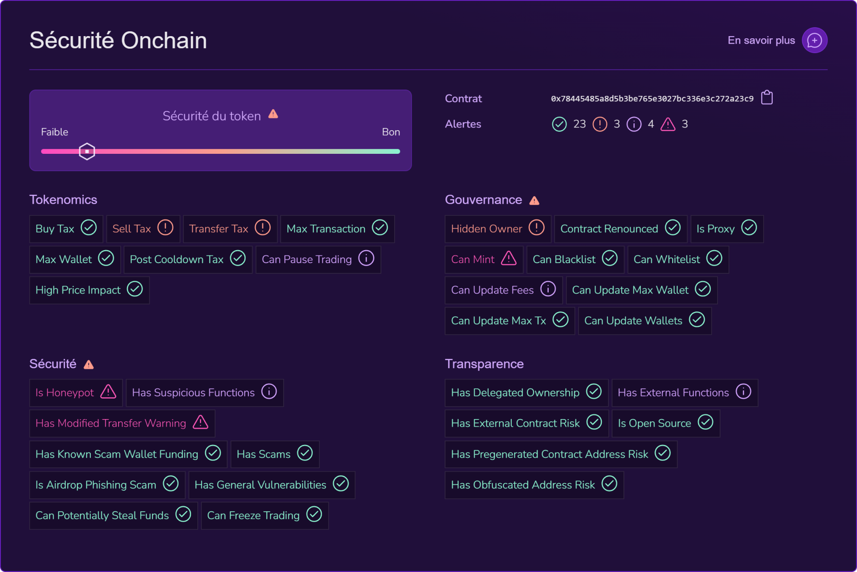857x572 pixels.
Task: Click the Sécurité du token warning triangle
Action: (273, 114)
